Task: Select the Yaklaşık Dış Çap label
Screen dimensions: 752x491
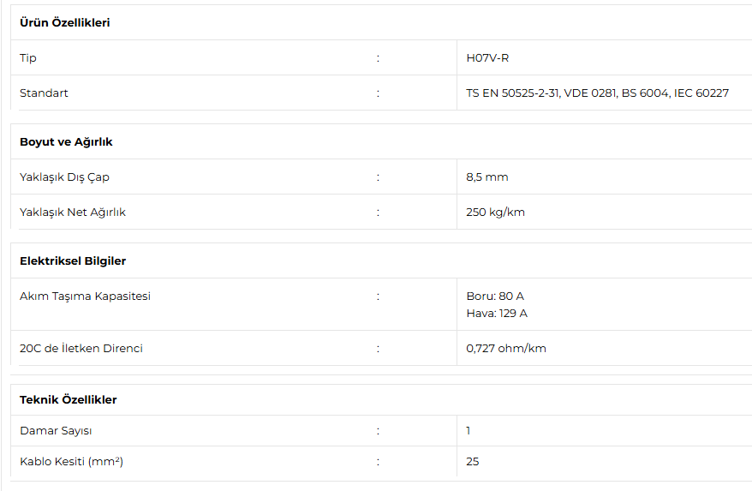Action: coord(64,177)
